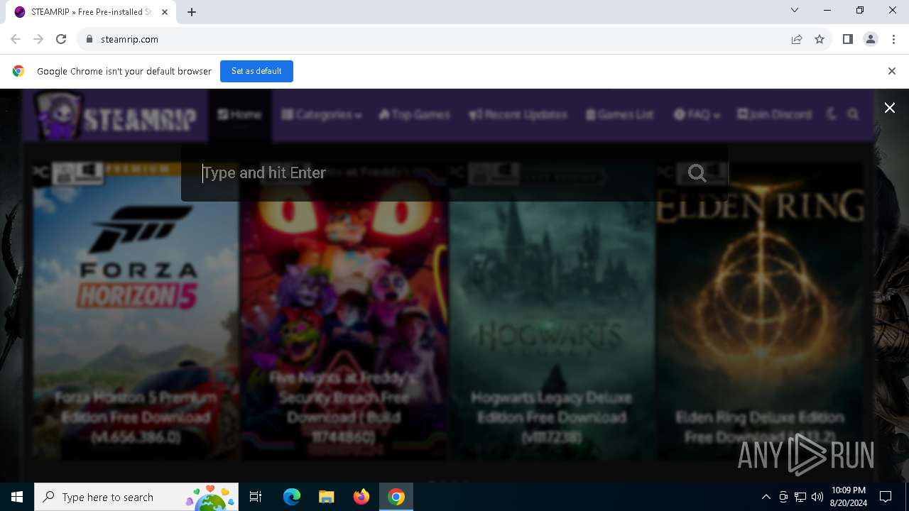
Task: Click Security Breach Free Download title link
Action: [x=344, y=407]
